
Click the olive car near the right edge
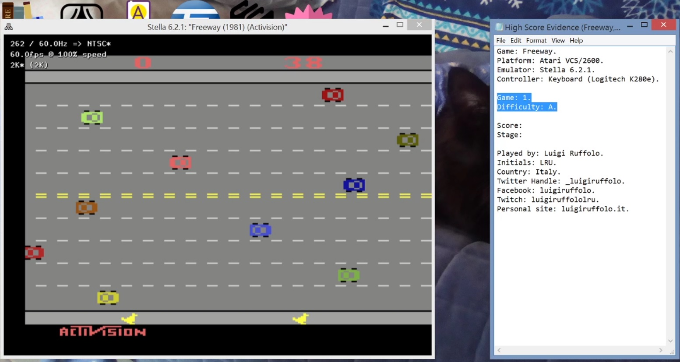(x=408, y=140)
